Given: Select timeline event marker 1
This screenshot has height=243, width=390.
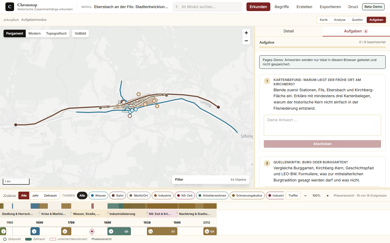Looking at the screenshot, I should [x=3, y=231].
